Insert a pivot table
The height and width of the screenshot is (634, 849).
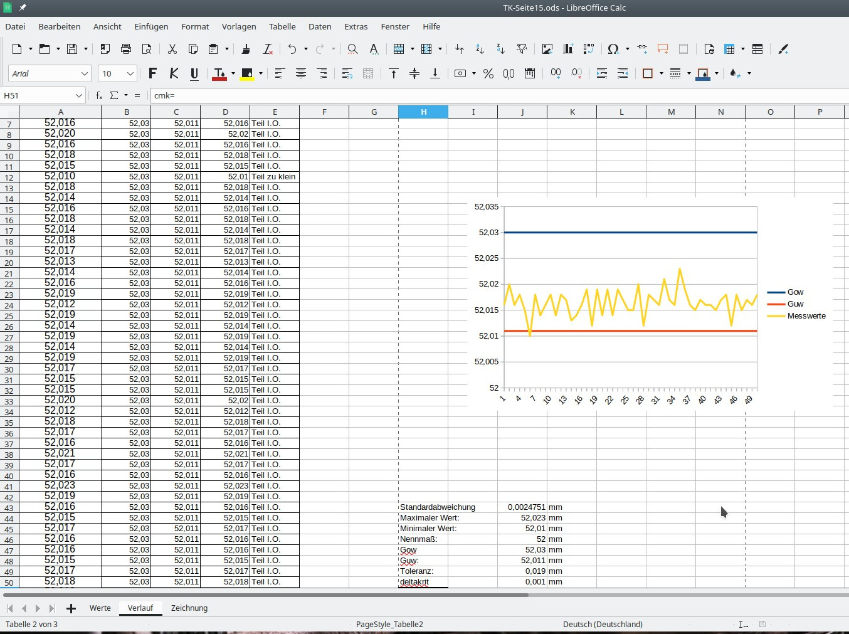coord(588,49)
